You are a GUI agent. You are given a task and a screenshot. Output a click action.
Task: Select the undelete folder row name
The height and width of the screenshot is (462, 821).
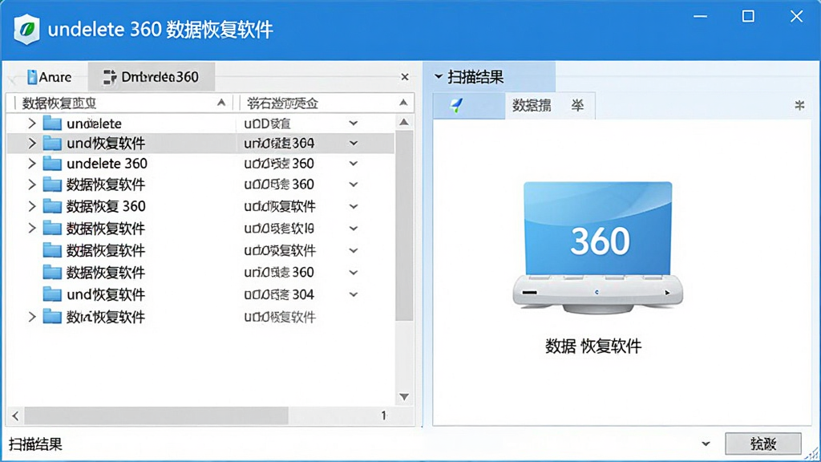tap(95, 124)
